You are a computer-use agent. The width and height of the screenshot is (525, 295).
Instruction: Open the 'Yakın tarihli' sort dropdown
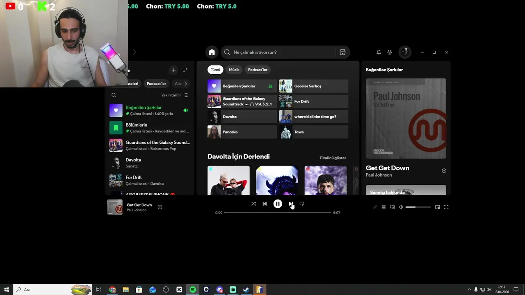click(174, 95)
